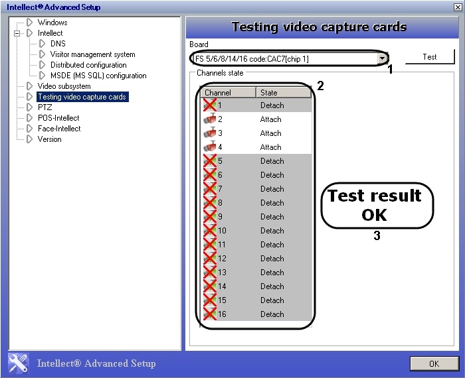Image resolution: width=465 pixels, height=378 pixels.
Task: Sort by the State column header
Action: pyautogui.click(x=284, y=93)
